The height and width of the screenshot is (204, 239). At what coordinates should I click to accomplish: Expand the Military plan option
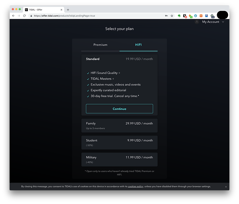tap(119, 160)
